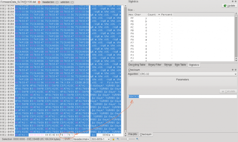Switch to FirmwareData_SLTA65V106.dat tab
Viewport: 238px width, 142px height.
tap(18, 2)
